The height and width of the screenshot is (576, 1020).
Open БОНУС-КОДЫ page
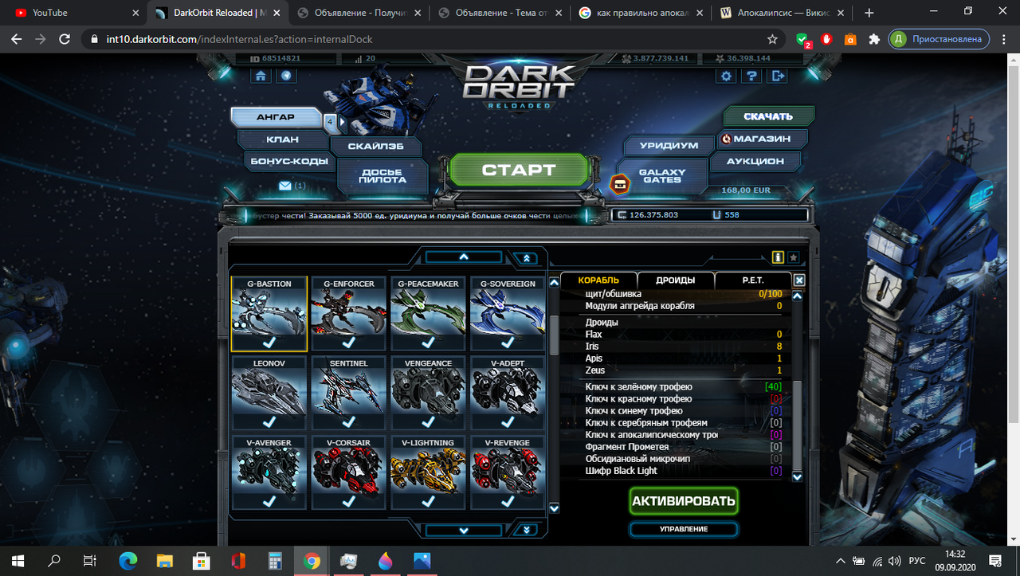tap(288, 161)
